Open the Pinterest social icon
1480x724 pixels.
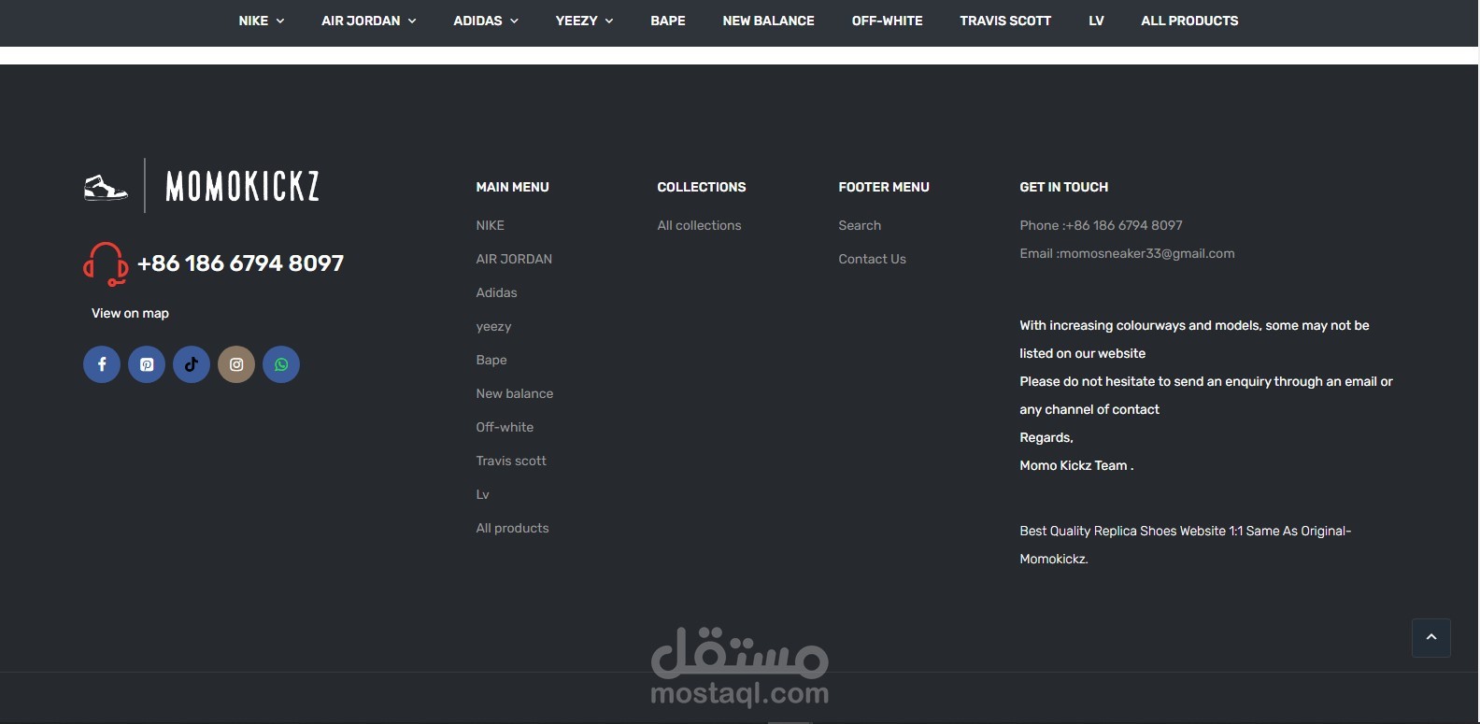[x=147, y=364]
